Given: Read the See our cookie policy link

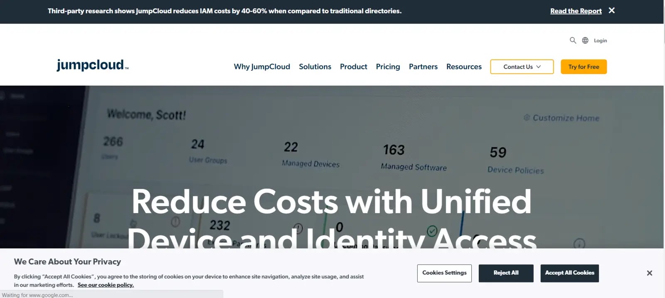Looking at the screenshot, I should click(106, 285).
